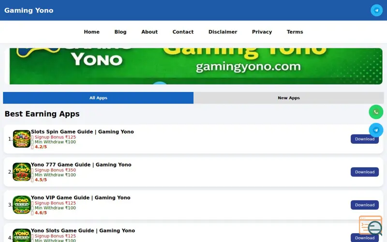This screenshot has height=242, width=387.
Task: Click 'Min Withdraw ₹100' under Slots Spin
Action: pos(55,142)
